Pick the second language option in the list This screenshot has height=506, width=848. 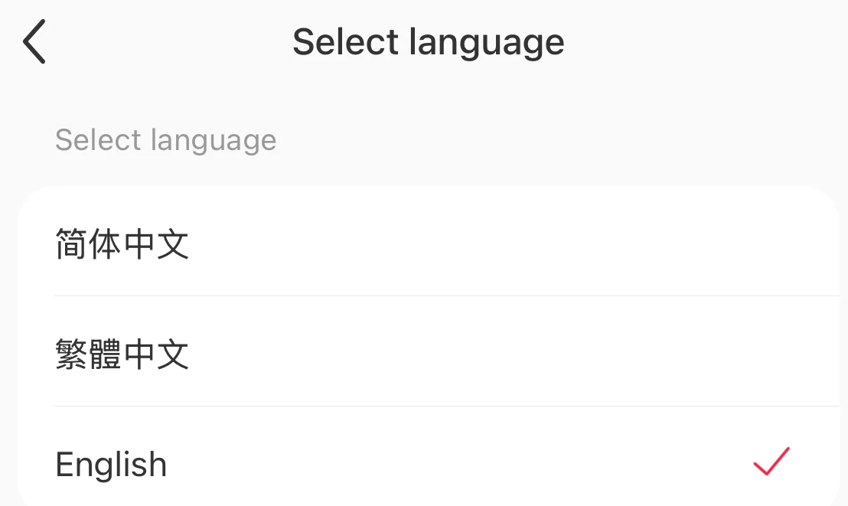pyautogui.click(x=429, y=354)
